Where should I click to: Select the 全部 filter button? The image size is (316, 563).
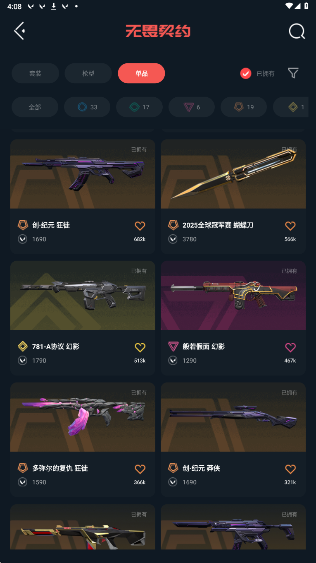[35, 107]
